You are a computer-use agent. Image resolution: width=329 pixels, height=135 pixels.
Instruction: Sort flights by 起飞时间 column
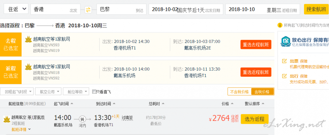click(63, 104)
